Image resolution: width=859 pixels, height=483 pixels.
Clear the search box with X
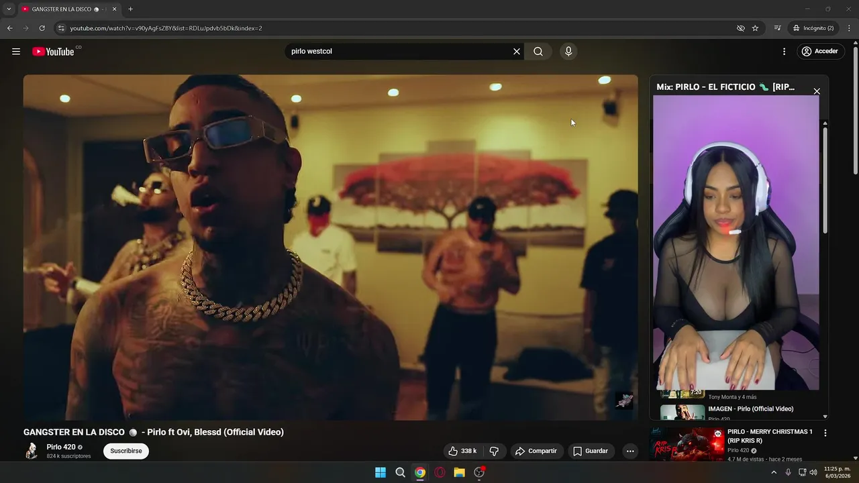click(517, 52)
